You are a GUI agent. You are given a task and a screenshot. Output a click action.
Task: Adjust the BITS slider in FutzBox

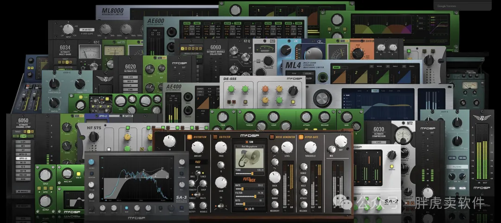tap(250, 204)
